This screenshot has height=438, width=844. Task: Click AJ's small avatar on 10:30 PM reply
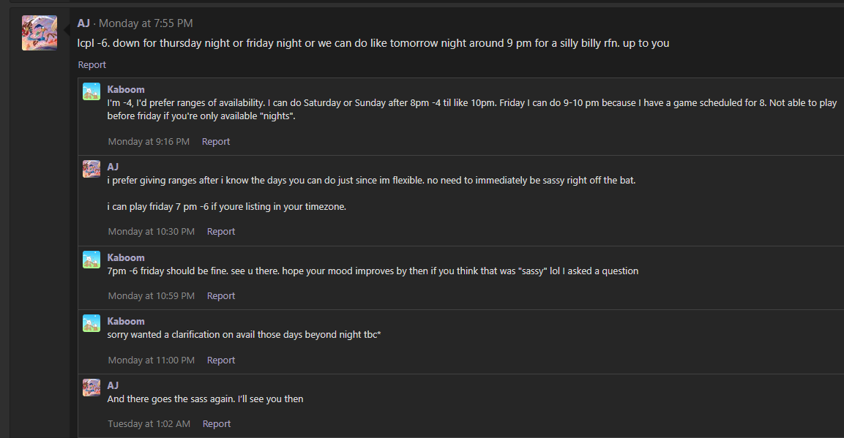tap(92, 169)
